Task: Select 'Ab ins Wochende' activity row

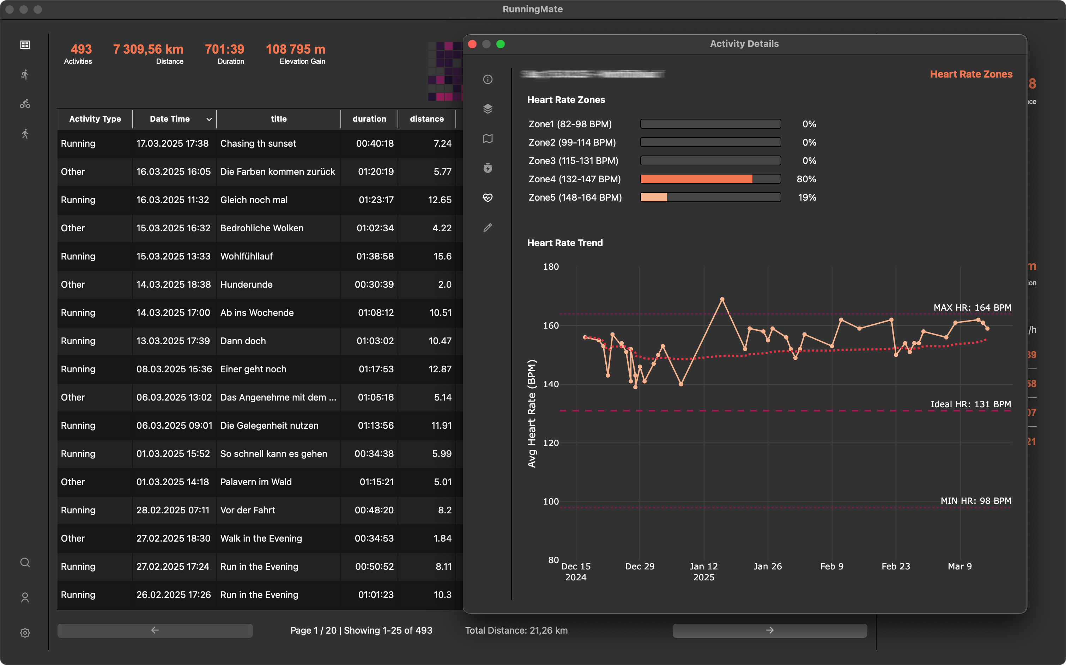Action: (260, 313)
